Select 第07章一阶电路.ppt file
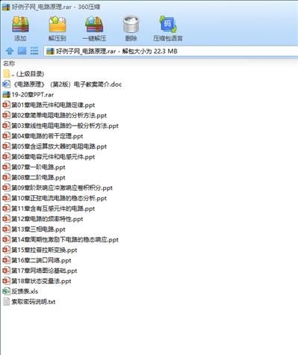Screen dimensions: 298x355 coord(34,167)
